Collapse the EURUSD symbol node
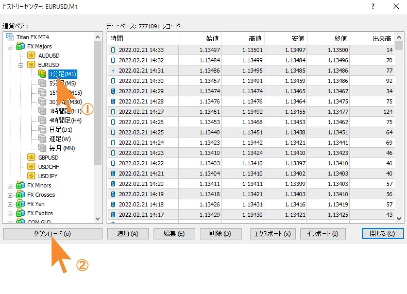The width and height of the screenshot is (407, 294). click(21, 65)
